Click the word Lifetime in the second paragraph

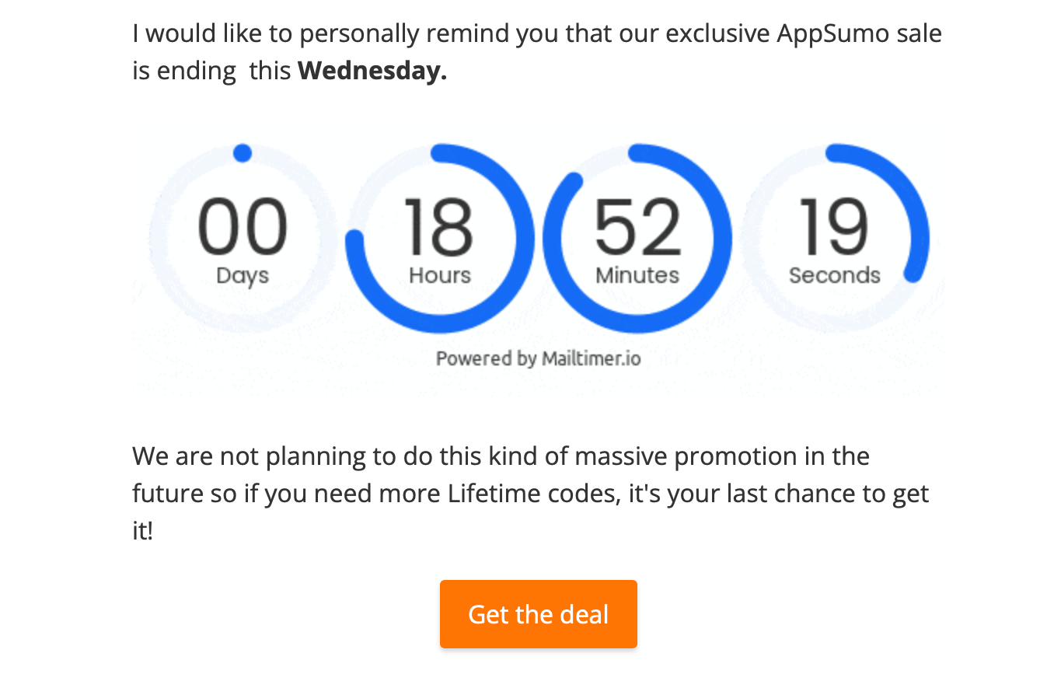(x=490, y=494)
